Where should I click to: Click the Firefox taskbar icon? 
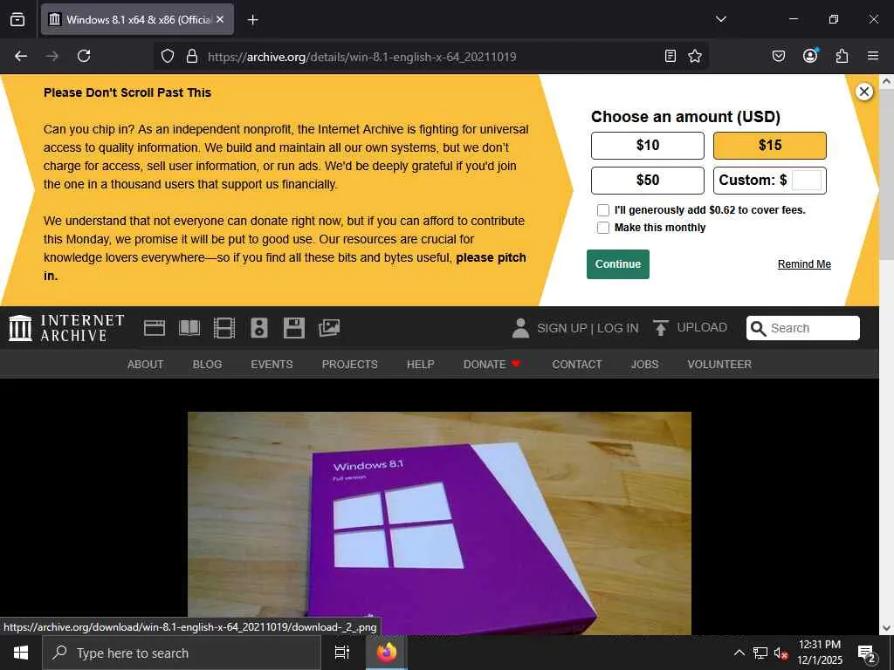(x=387, y=653)
